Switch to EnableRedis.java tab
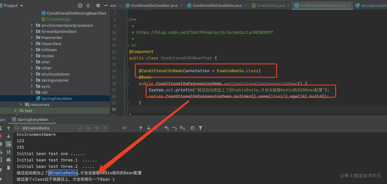The image size is (387, 184). 271,5
